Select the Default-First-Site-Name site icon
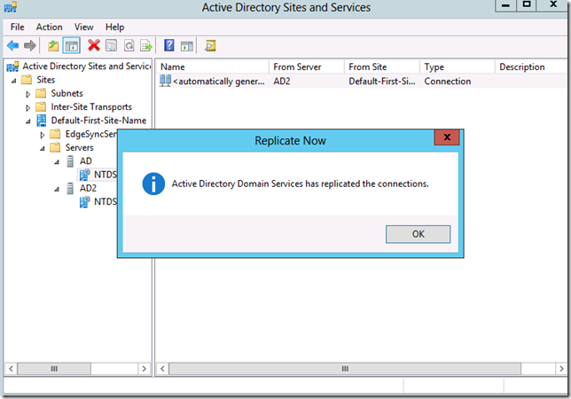Image resolution: width=571 pixels, height=399 pixels. (42, 121)
